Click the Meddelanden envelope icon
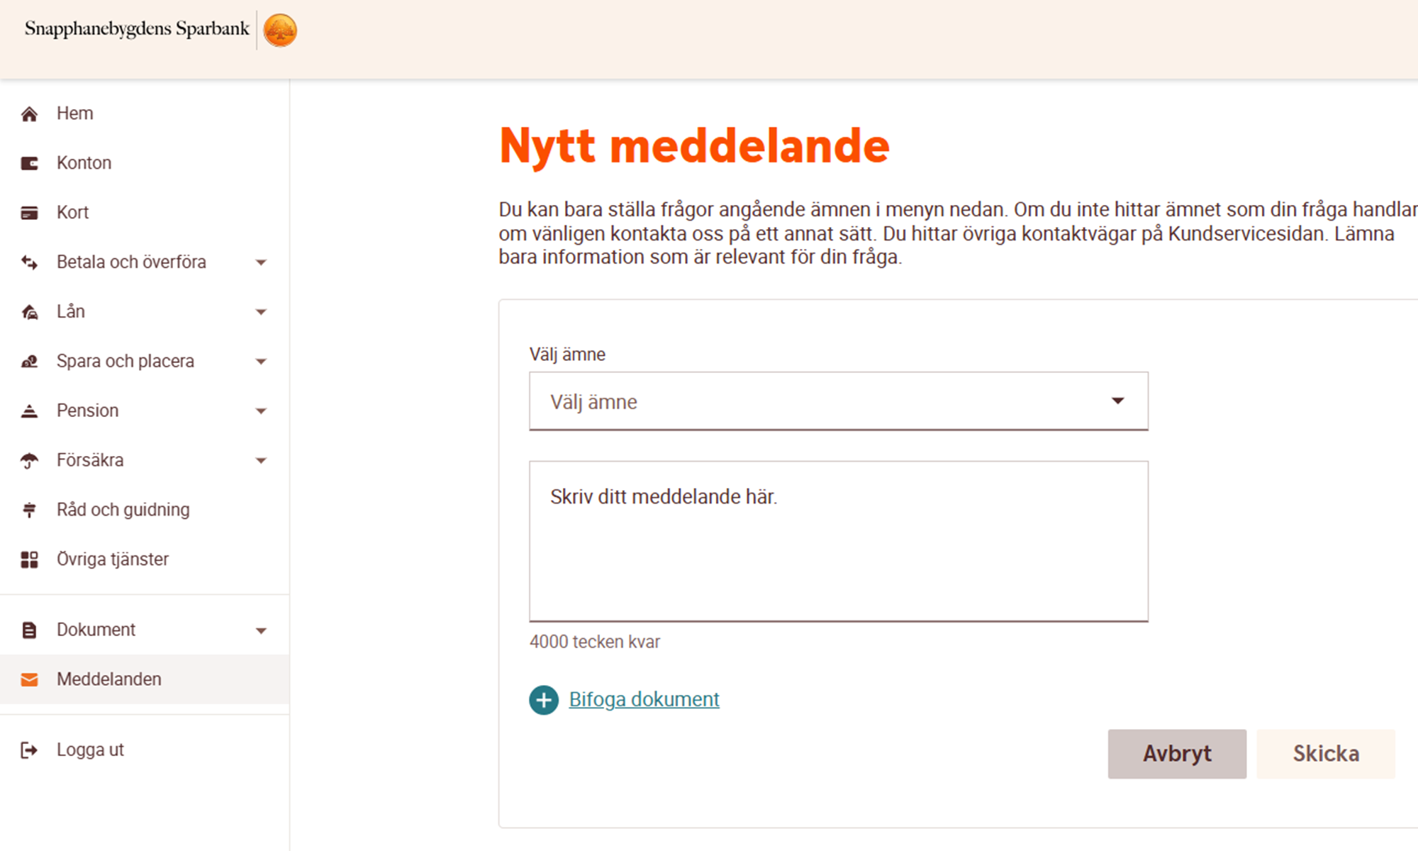The image size is (1418, 851). click(x=29, y=679)
